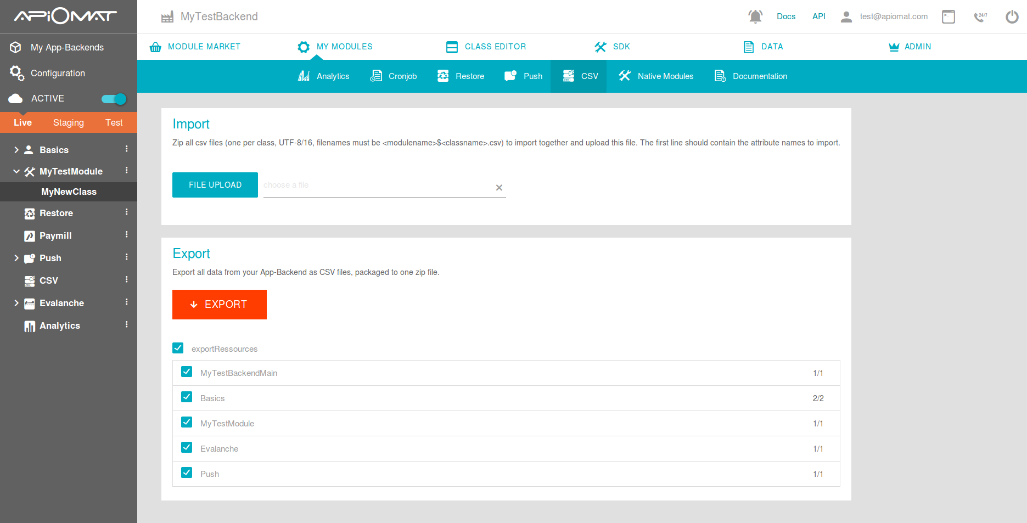Toggle the ACTIVE backend switch
This screenshot has width=1027, height=523.
click(114, 99)
